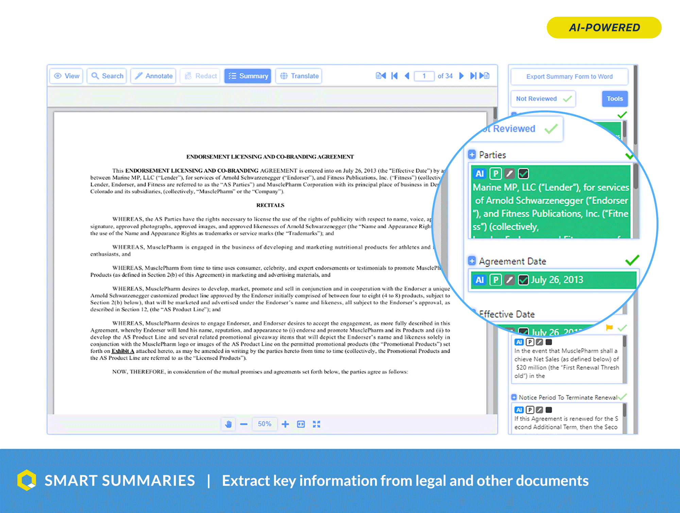Switch to the Summary tab

(248, 76)
